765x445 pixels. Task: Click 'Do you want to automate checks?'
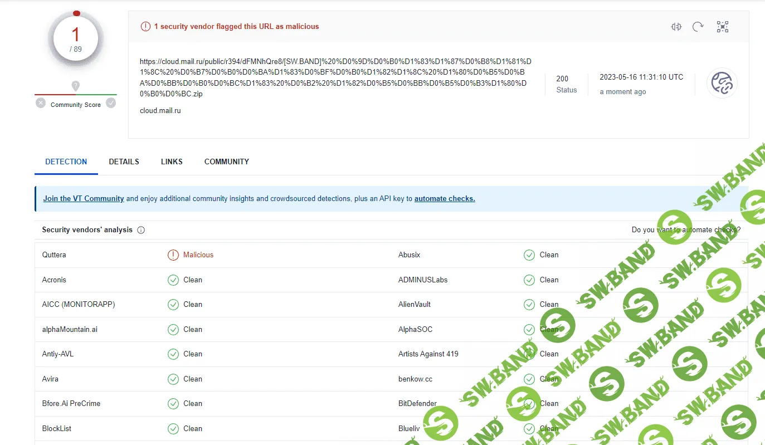coord(685,230)
